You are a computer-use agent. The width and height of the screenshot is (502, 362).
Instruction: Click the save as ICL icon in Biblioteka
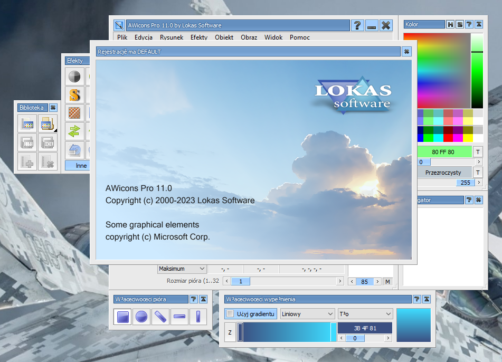tap(48, 142)
